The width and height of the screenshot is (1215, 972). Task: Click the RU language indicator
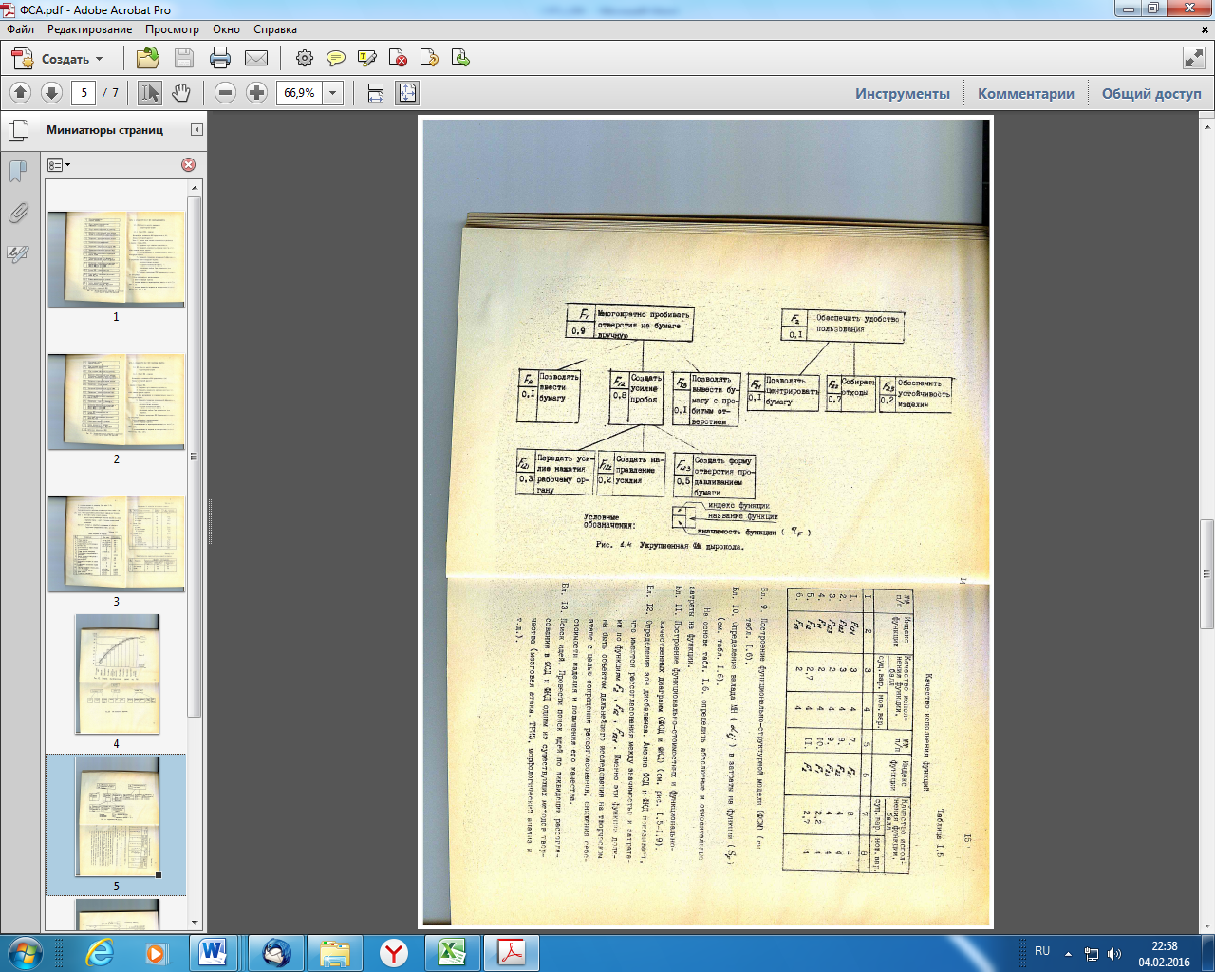click(1042, 951)
